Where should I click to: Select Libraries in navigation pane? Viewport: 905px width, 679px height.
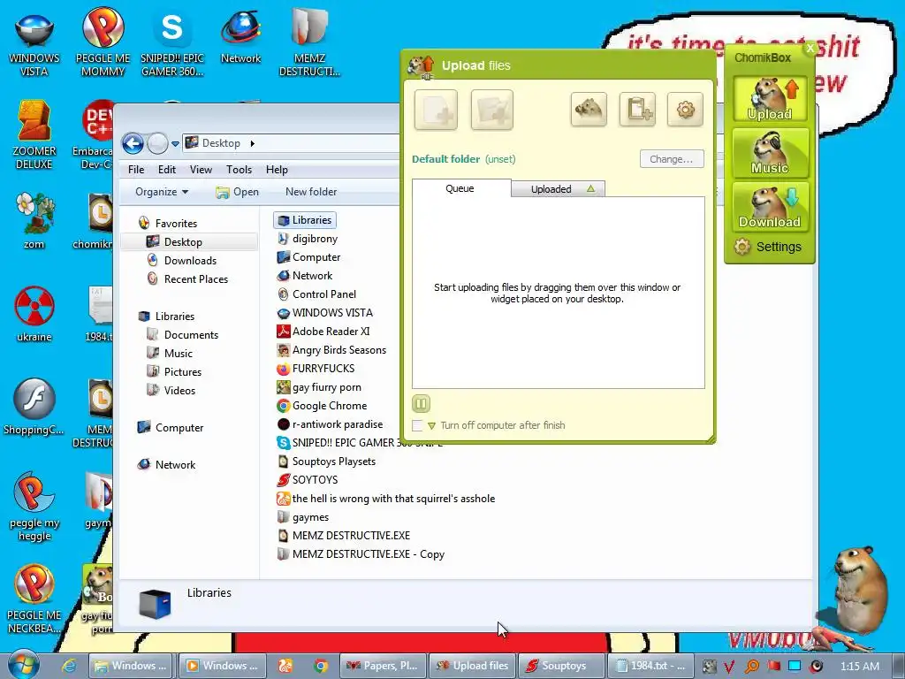coord(166,316)
